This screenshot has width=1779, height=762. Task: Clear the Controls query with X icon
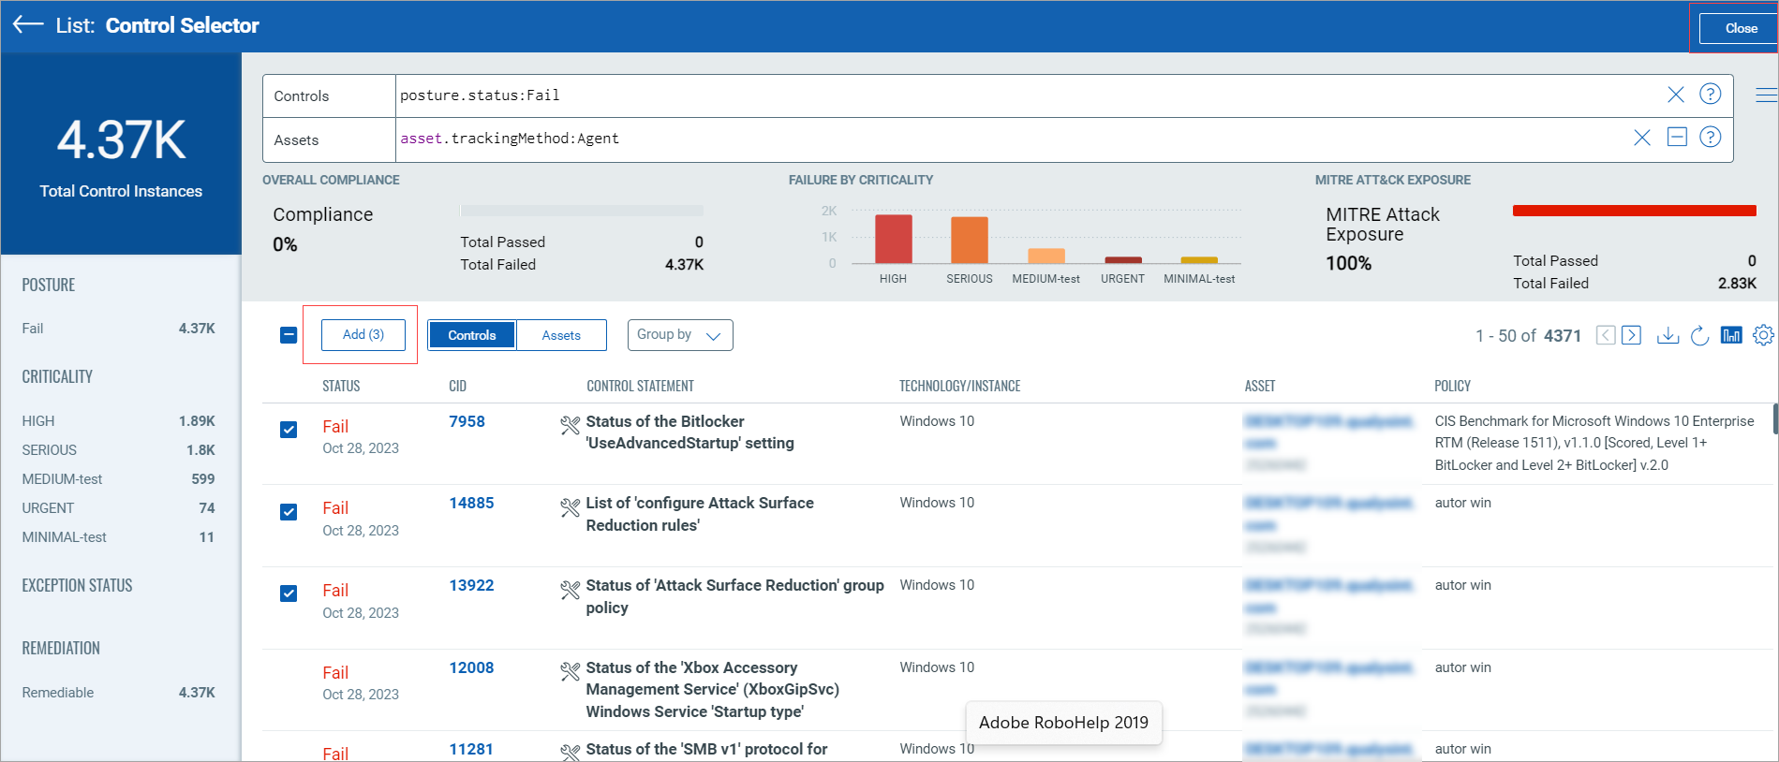pyautogui.click(x=1675, y=95)
